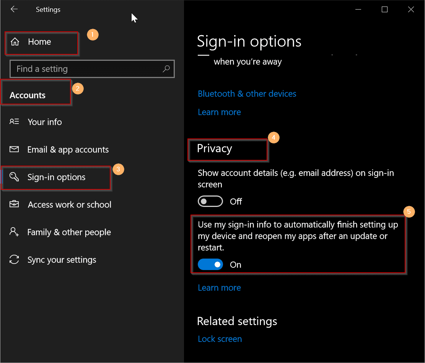
Task: Disable using sign-in info after updates
Action: pos(210,264)
